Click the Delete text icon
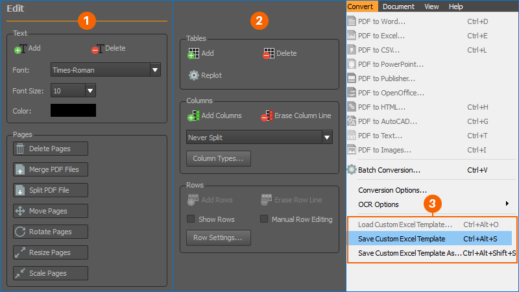 [97, 49]
